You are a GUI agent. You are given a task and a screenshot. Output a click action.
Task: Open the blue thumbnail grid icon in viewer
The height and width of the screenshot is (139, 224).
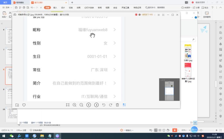click(x=124, y=105)
